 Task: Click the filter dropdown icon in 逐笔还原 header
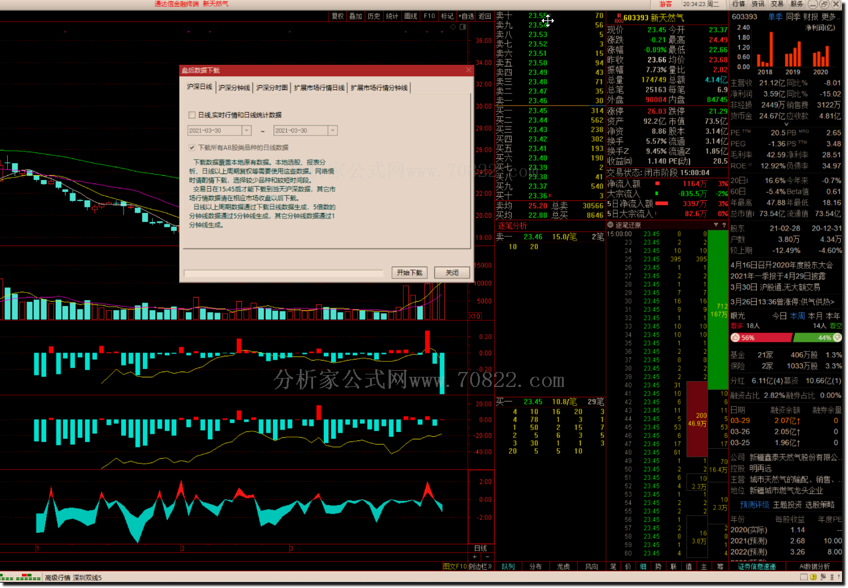point(715,225)
